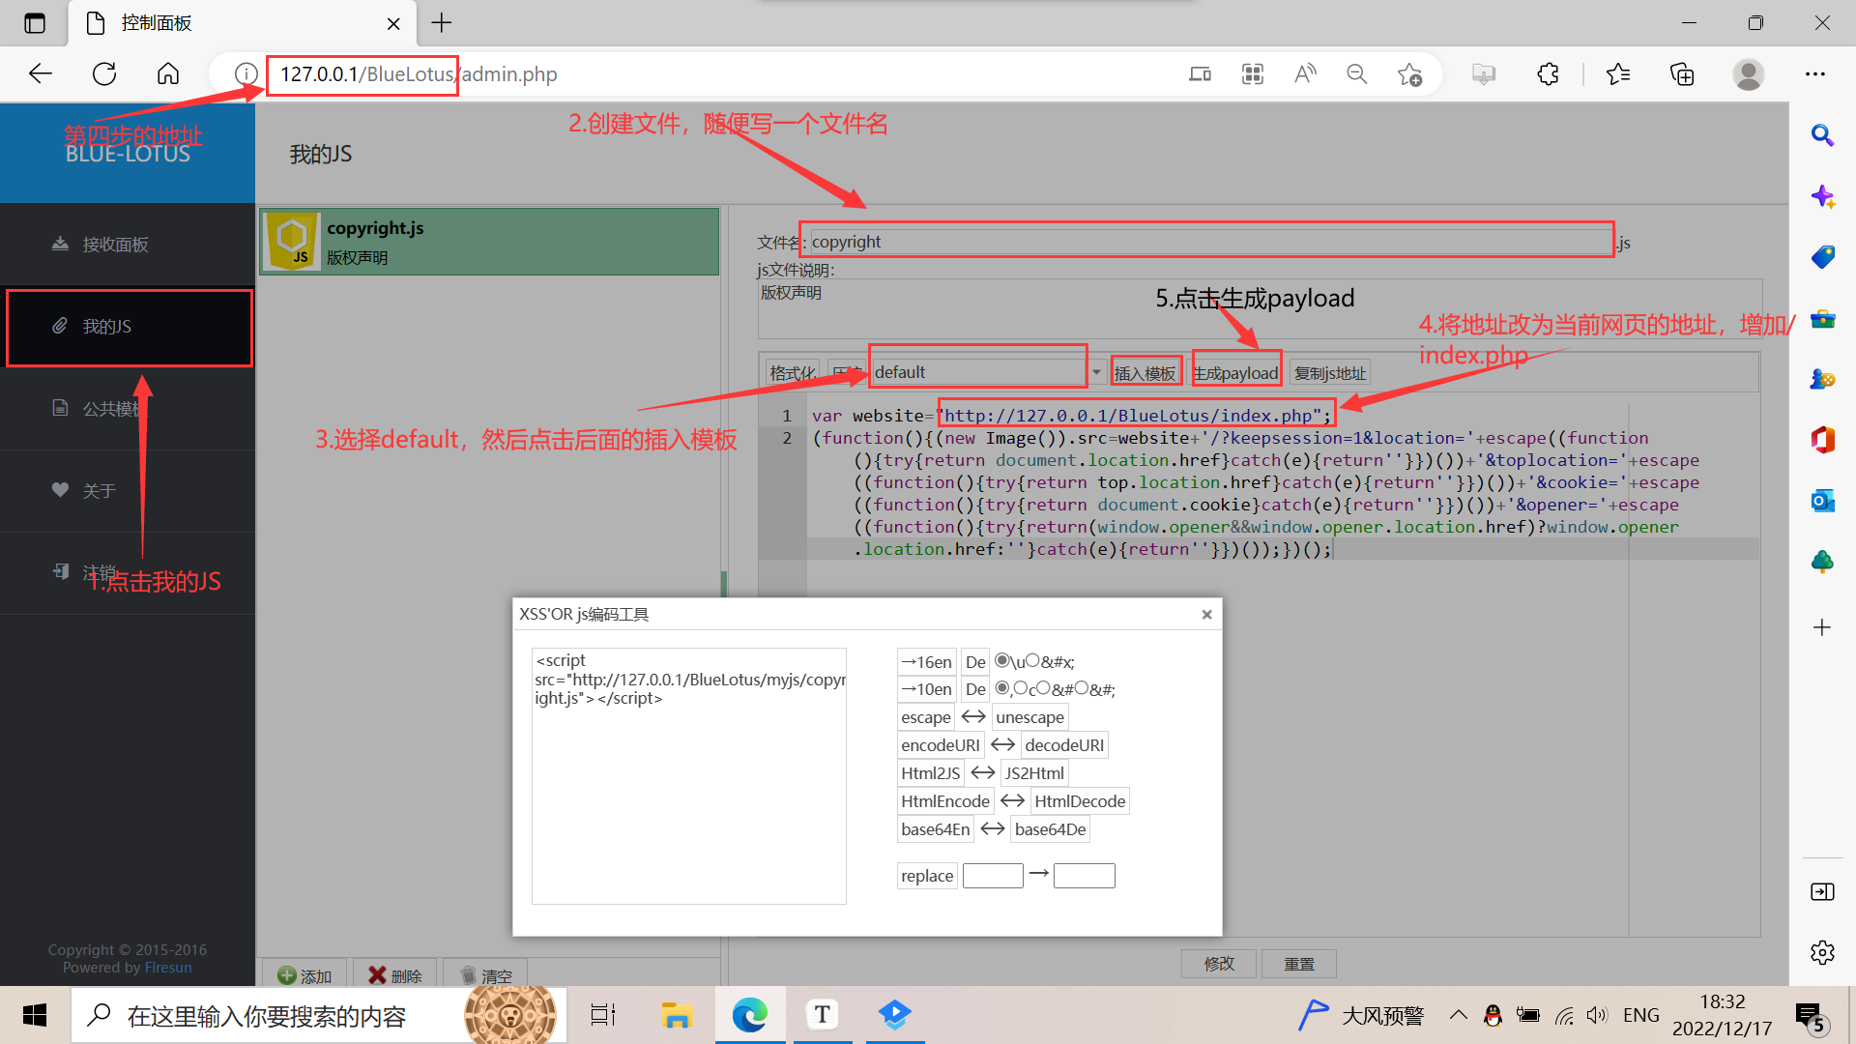Click the →16en encode button

coord(927,662)
